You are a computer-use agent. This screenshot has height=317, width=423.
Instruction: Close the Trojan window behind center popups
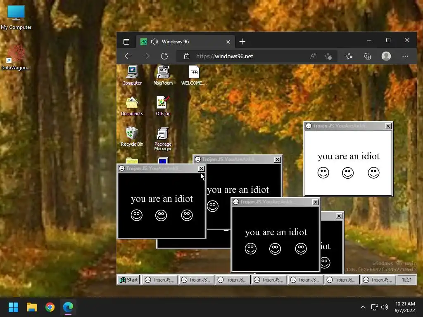277,160
